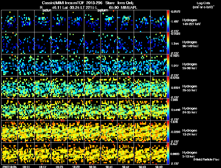Select the colorbar value '-0.5523'

pyautogui.click(x=175, y=34)
